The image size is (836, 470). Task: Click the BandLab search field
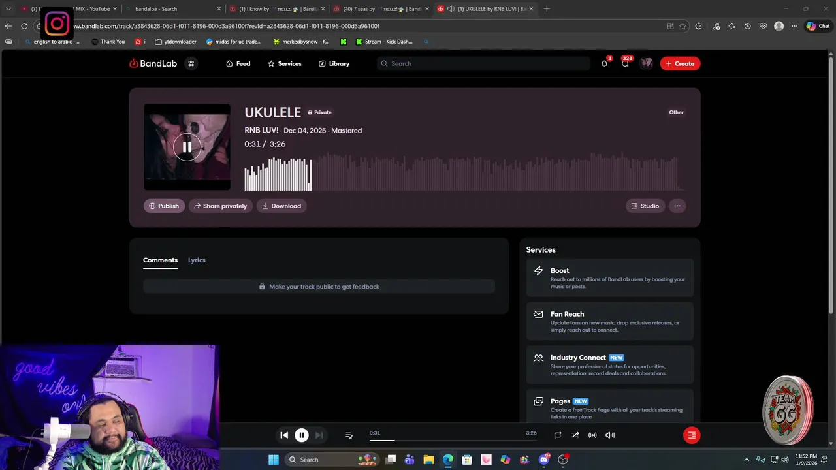(x=483, y=63)
